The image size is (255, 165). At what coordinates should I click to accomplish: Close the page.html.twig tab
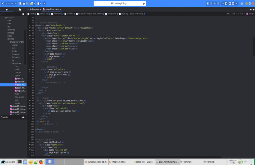[x=60, y=9]
